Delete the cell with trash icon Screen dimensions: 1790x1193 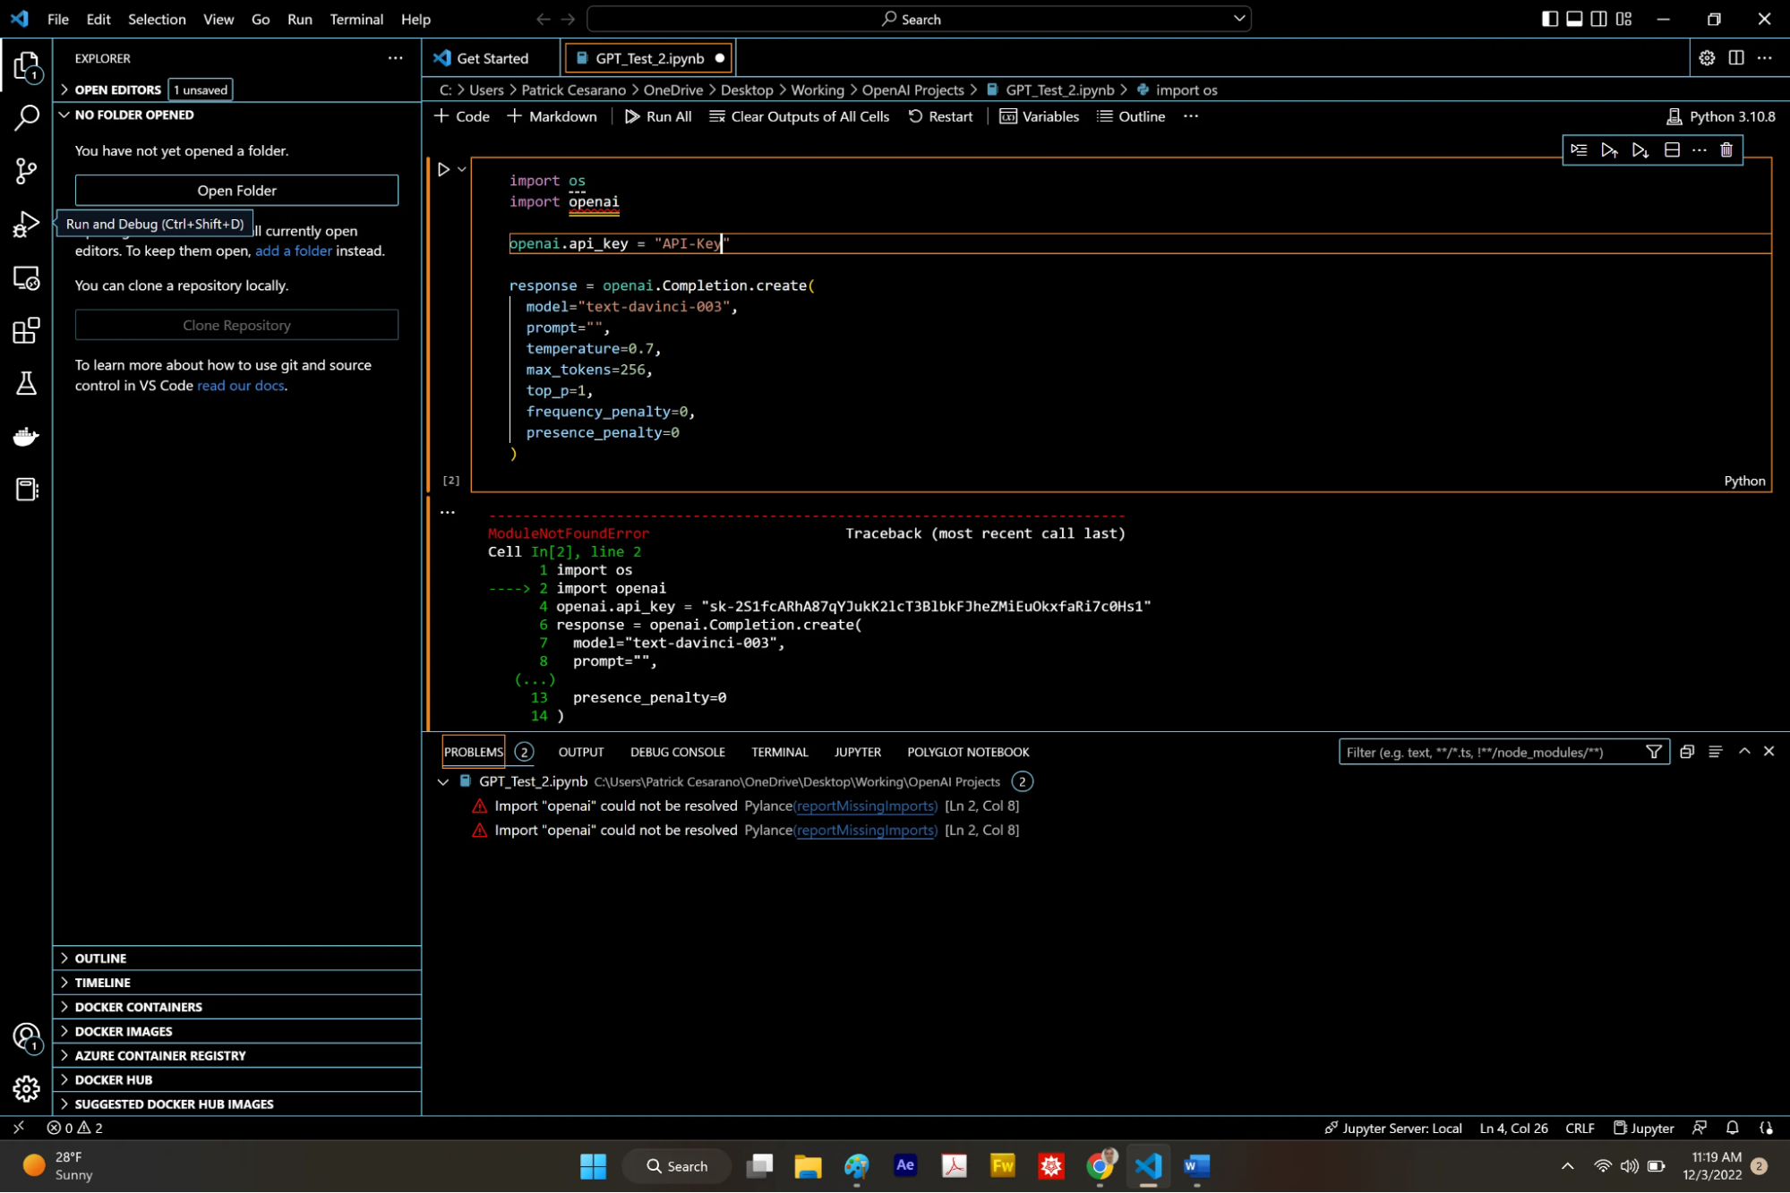click(1726, 149)
